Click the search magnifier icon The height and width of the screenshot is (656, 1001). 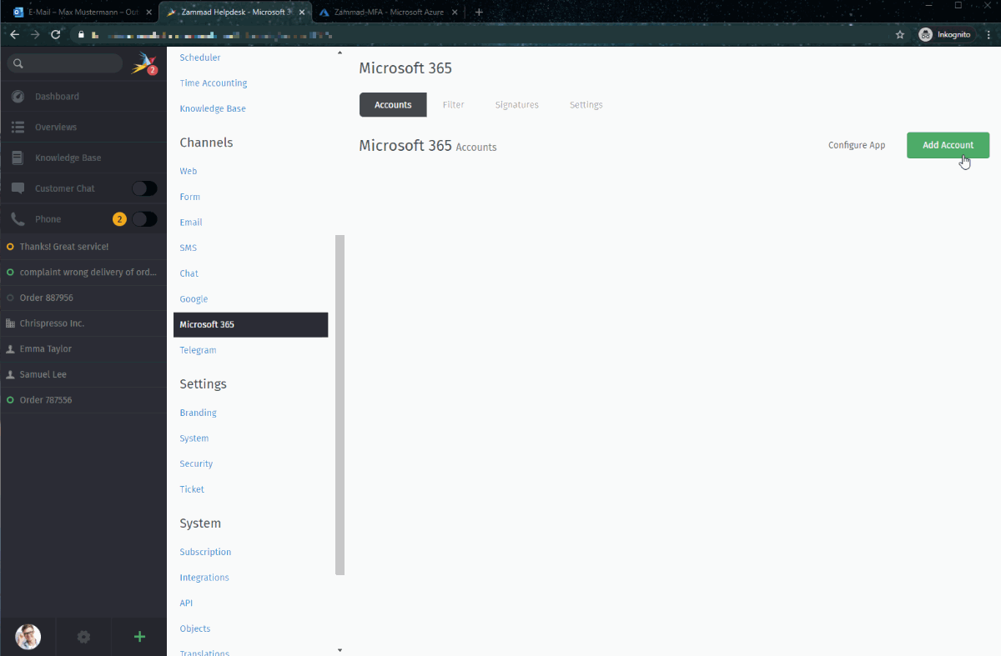18,63
